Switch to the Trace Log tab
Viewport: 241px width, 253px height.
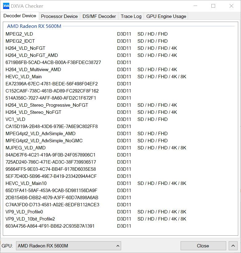tap(131, 16)
